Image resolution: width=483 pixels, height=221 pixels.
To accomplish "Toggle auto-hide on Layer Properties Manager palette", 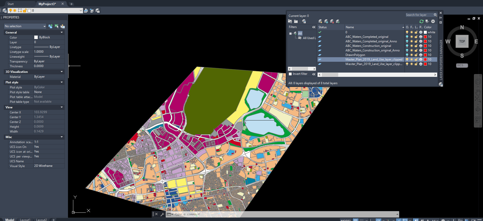I will (x=441, y=18).
